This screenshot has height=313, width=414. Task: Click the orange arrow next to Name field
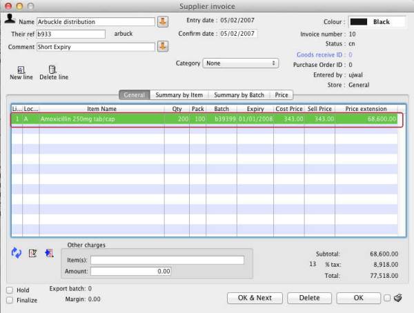163,21
